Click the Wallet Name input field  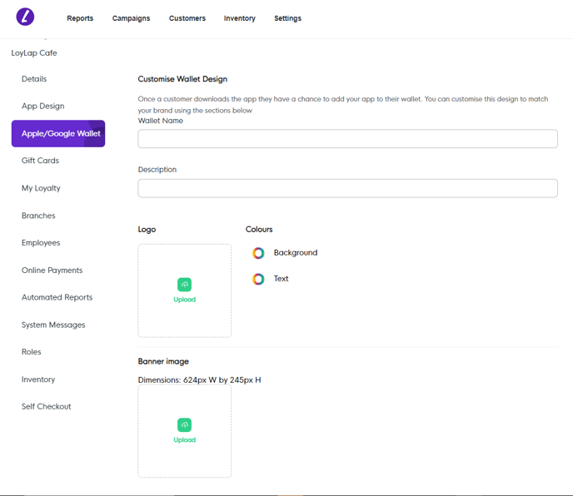[x=347, y=139]
